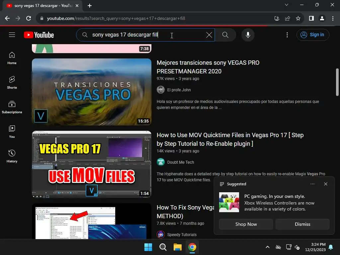This screenshot has width=340, height=255.
Task: Bookmark this page with the star
Action: tap(298, 19)
